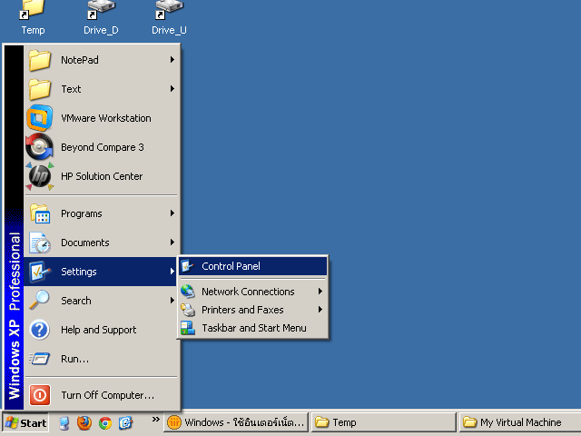Select Beyond Compare 3 menu entry
581x436 pixels.
[x=101, y=147]
